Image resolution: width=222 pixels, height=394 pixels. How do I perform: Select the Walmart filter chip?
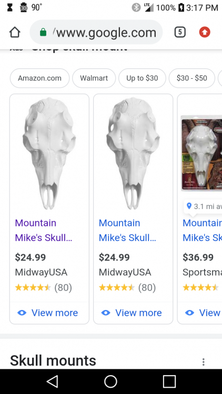click(x=94, y=78)
